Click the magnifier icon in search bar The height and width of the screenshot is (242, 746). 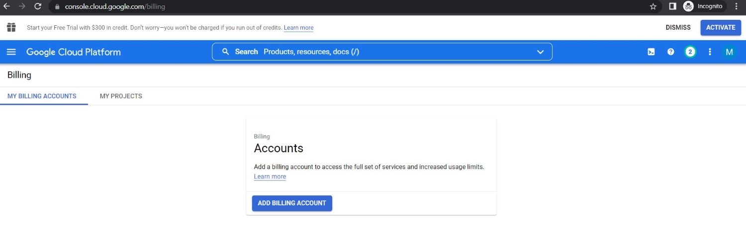(226, 52)
